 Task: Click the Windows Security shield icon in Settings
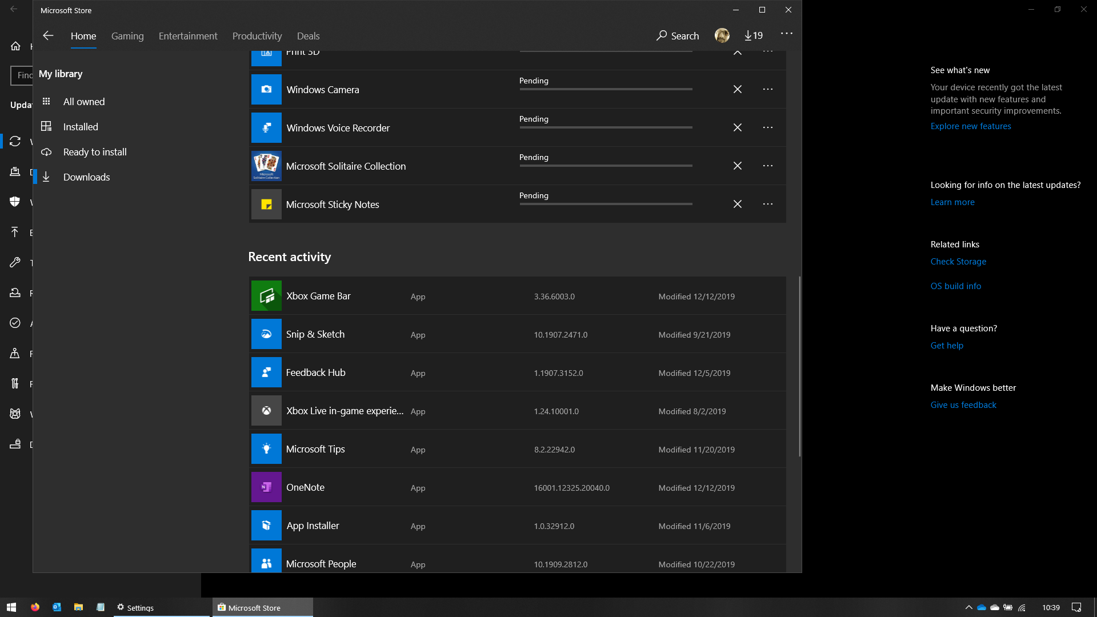[15, 201]
